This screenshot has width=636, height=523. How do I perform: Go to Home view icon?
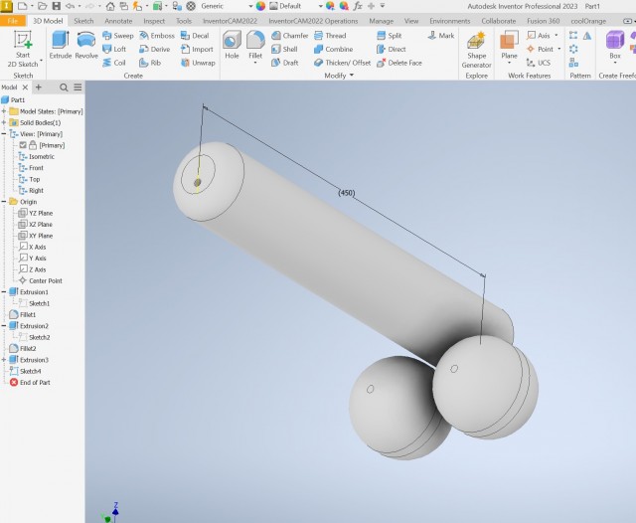click(110, 6)
